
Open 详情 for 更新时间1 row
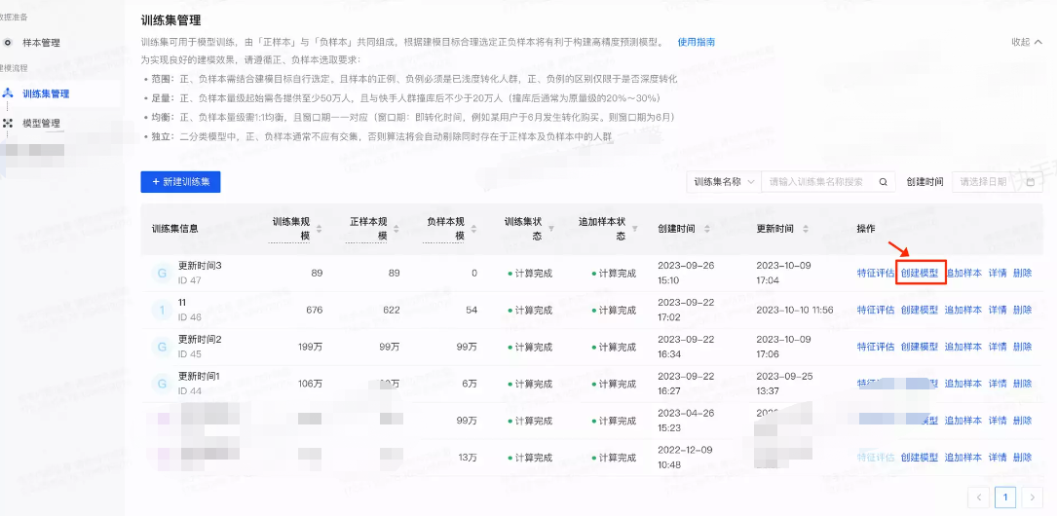tap(998, 384)
